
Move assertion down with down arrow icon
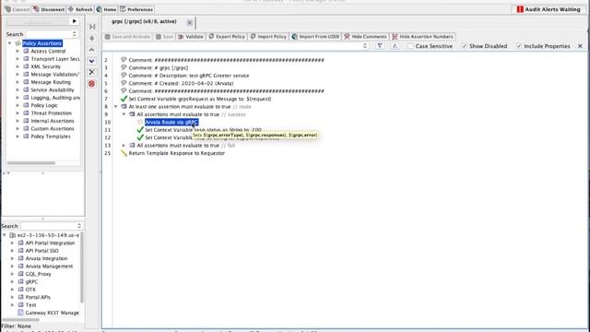pyautogui.click(x=92, y=61)
